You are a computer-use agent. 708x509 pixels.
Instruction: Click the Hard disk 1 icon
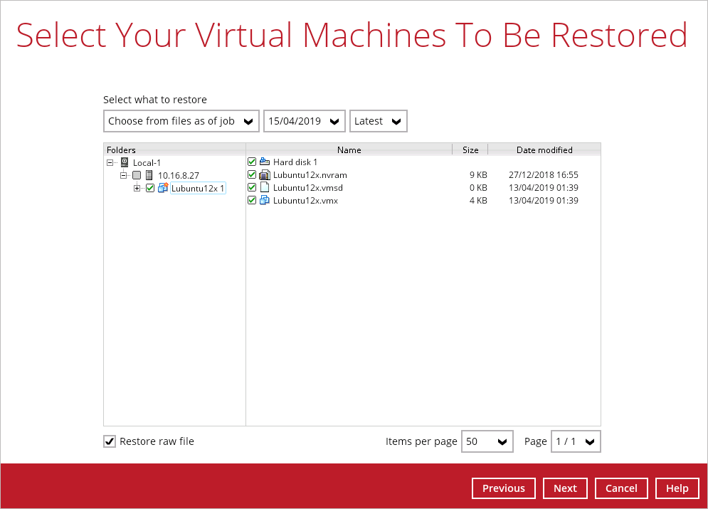pos(265,162)
